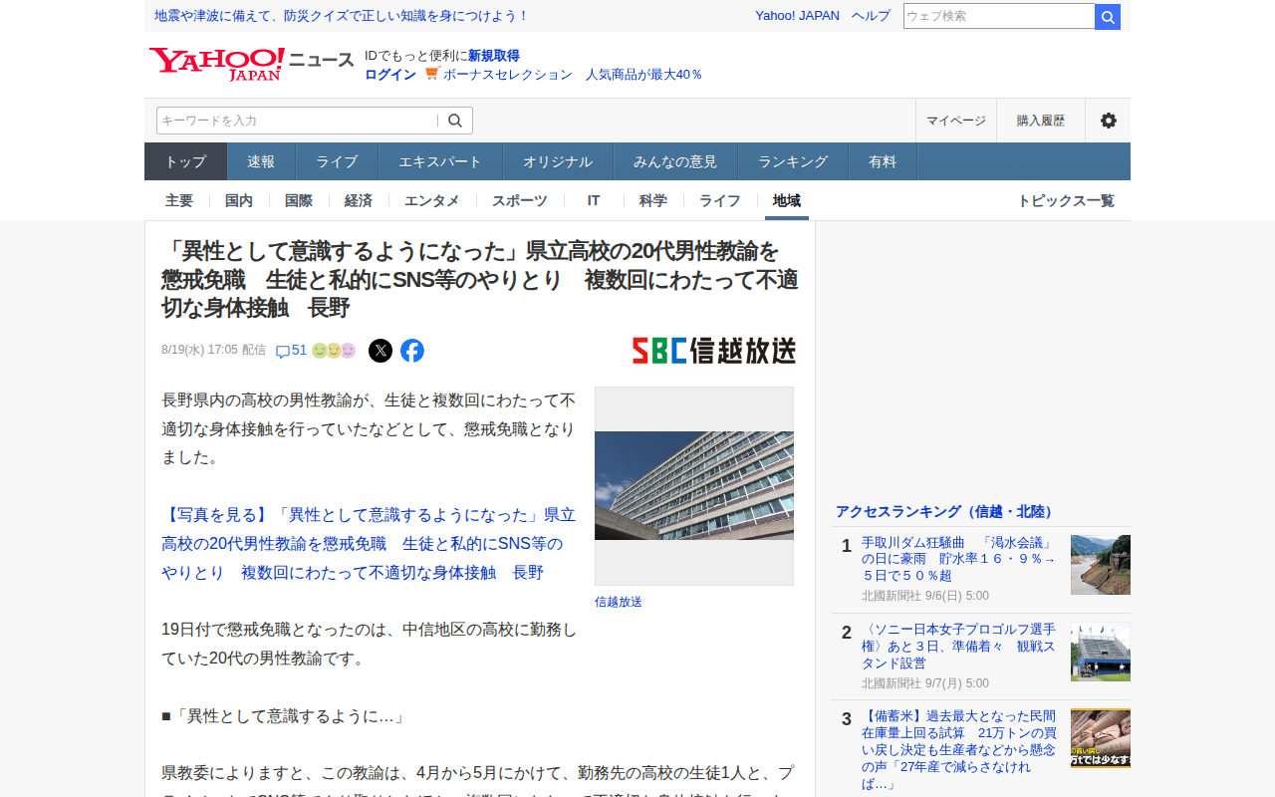Click the reaction emoji faces
1275x797 pixels.
coord(334,351)
